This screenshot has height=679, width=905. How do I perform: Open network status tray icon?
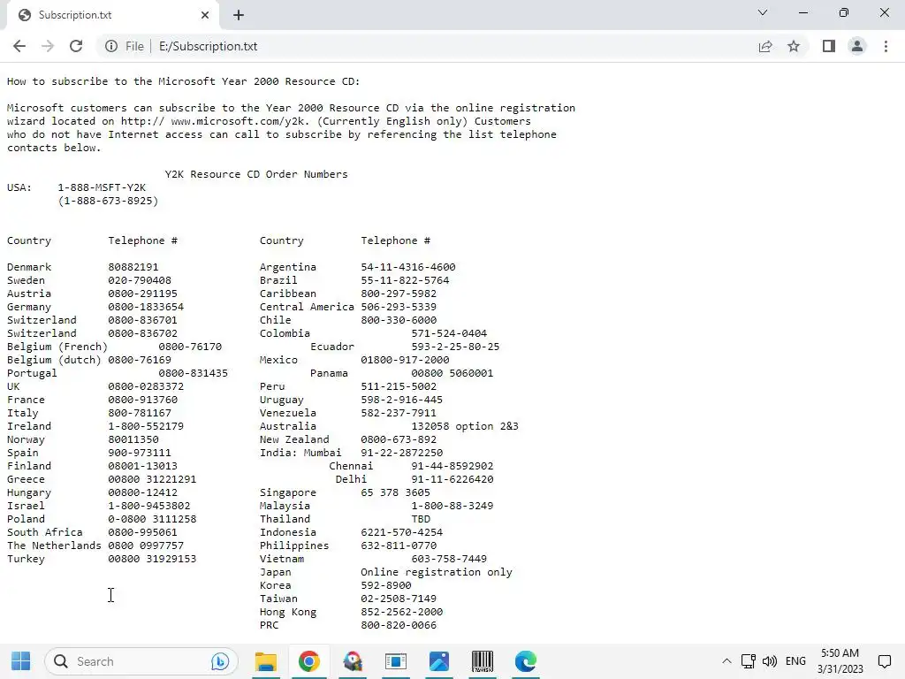click(748, 661)
